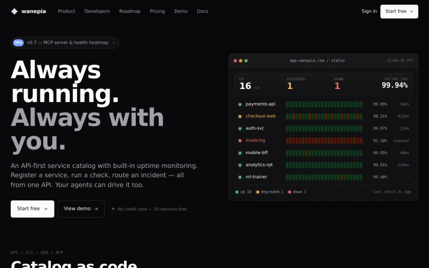Image resolution: width=429 pixels, height=268 pixels.
Task: Open the Roadmap nav link
Action: pos(130,11)
